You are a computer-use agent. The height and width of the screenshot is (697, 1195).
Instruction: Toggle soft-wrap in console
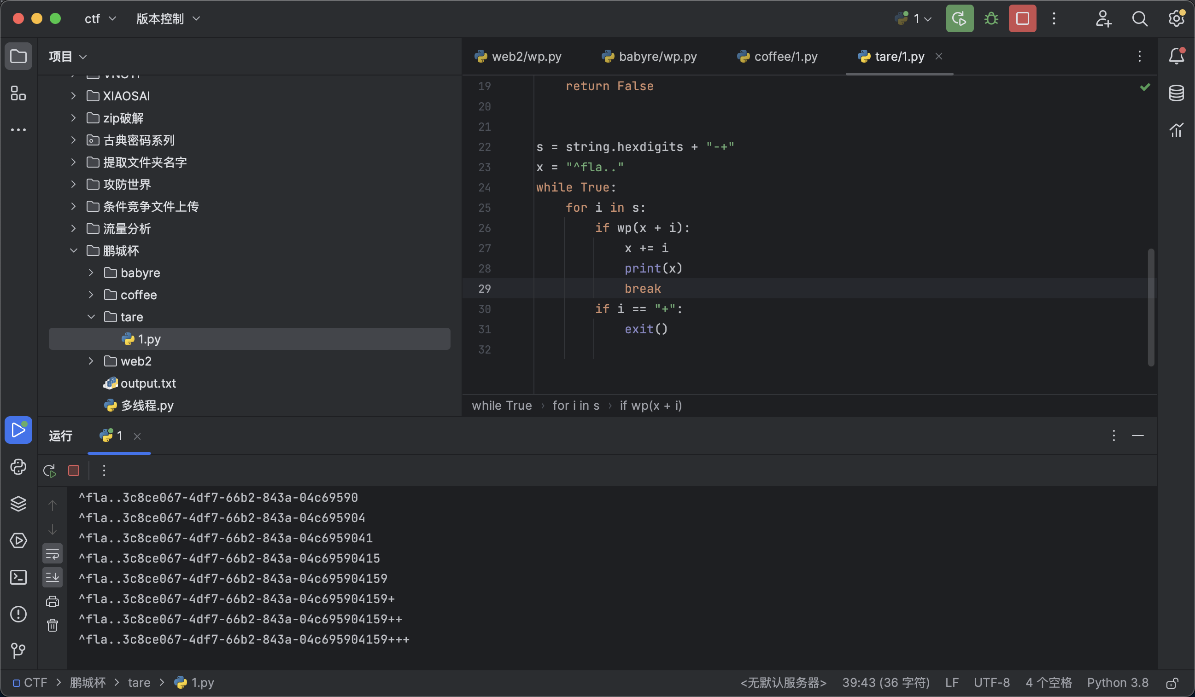tap(52, 553)
